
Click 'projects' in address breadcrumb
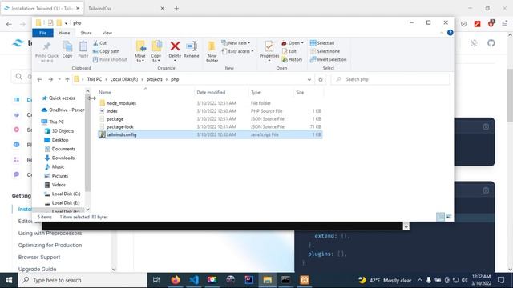154,79
